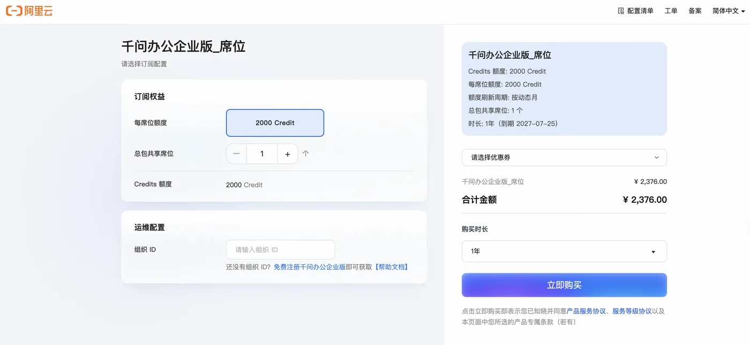Image resolution: width=750 pixels, height=345 pixels.
Task: Click the up arrow beside seat stepper
Action: 306,154
